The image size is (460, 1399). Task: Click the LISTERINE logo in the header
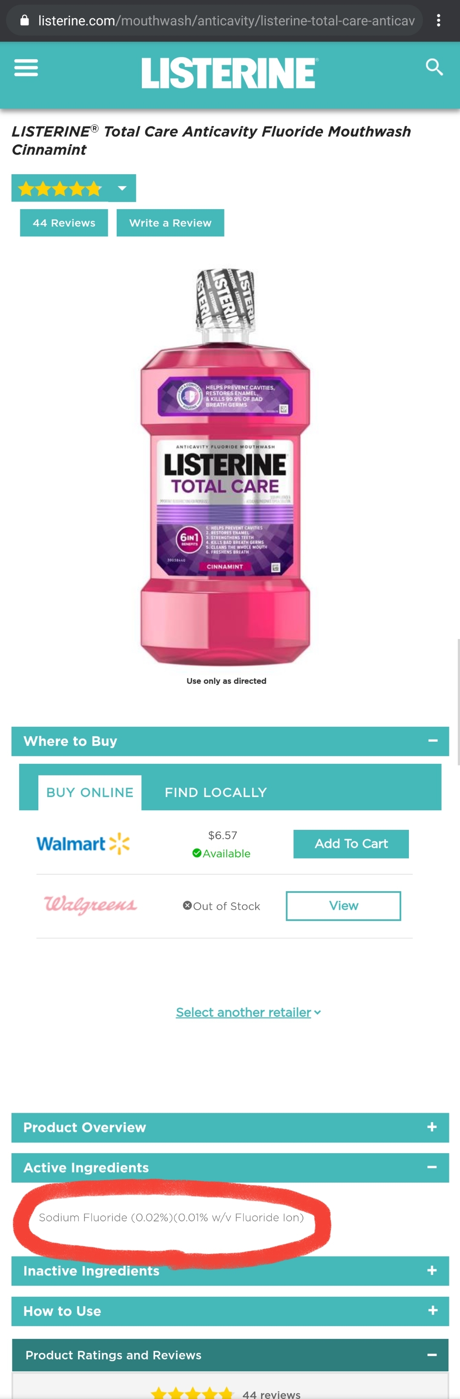coord(230,73)
